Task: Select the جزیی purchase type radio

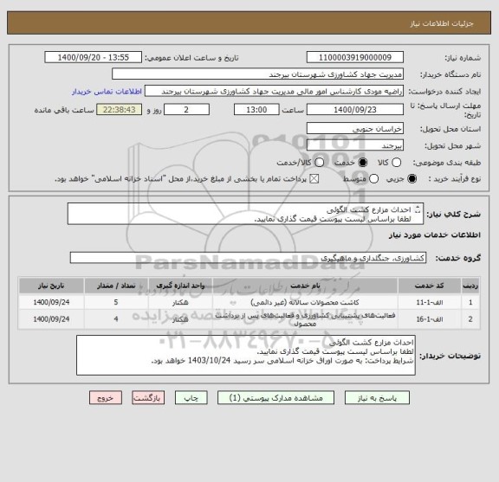Action: tap(412, 178)
